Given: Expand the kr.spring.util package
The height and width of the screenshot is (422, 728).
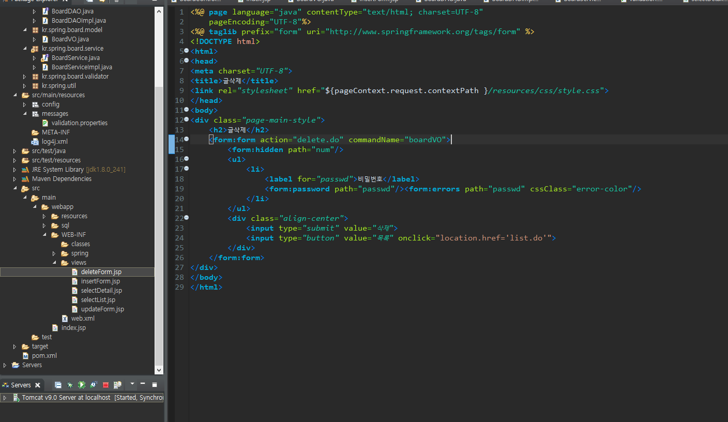Looking at the screenshot, I should point(25,86).
